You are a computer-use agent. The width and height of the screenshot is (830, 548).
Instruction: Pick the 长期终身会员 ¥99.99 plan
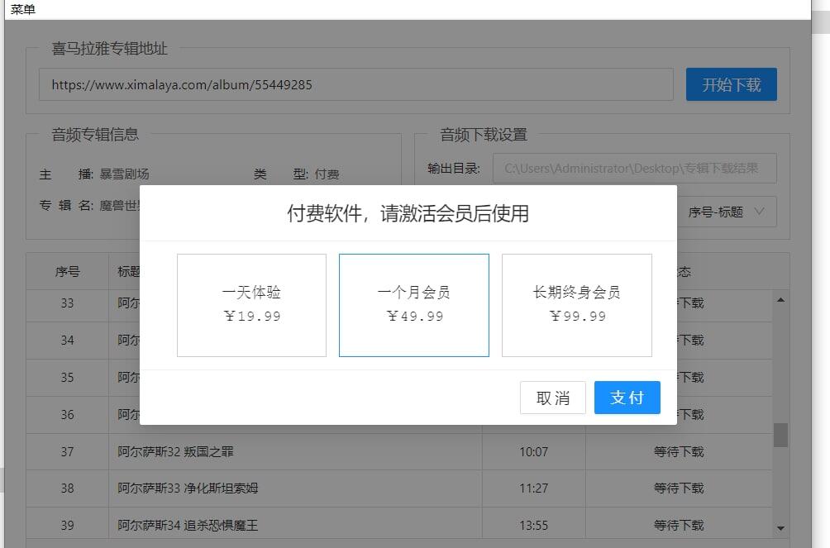tap(576, 305)
